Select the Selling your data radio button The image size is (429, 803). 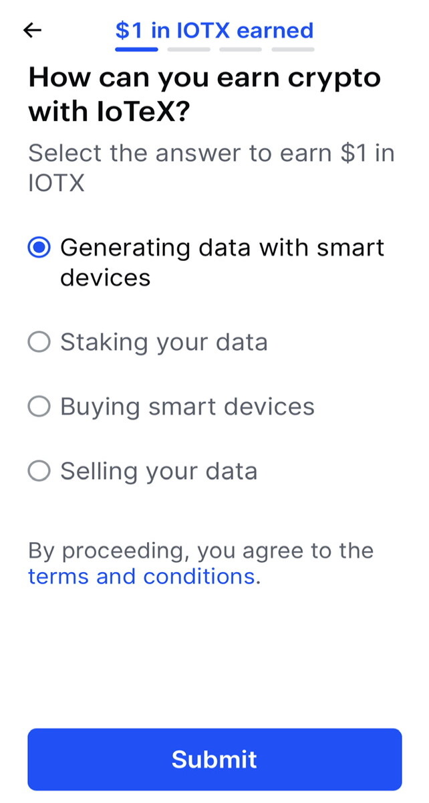pyautogui.click(x=39, y=472)
